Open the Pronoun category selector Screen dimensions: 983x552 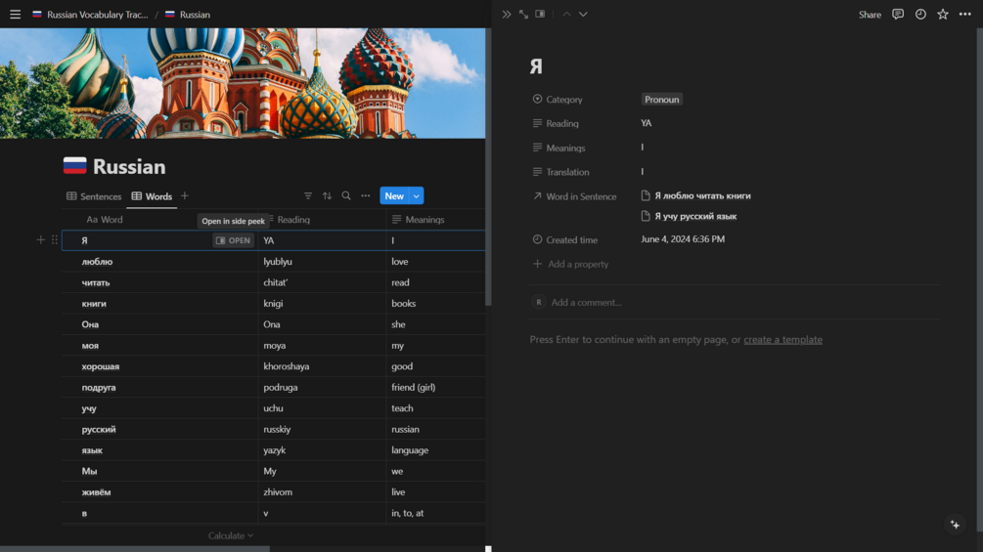[x=661, y=99]
